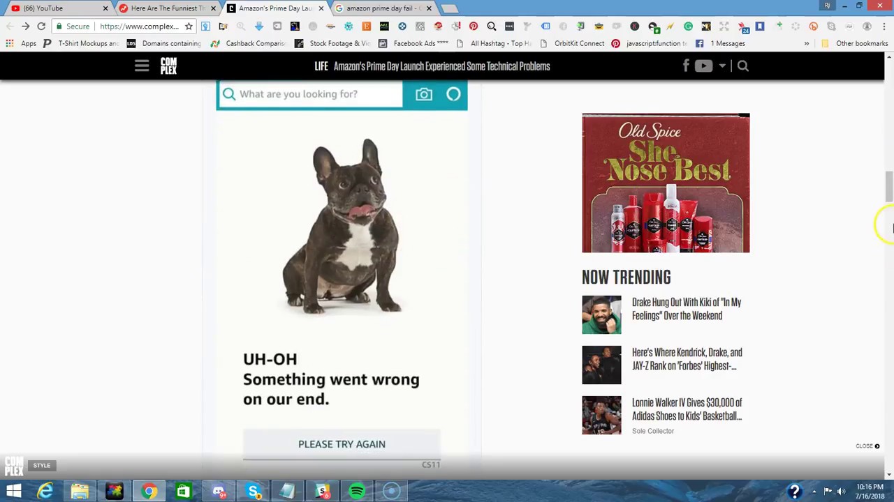
Task: Close the bottom video bar
Action: [x=869, y=446]
